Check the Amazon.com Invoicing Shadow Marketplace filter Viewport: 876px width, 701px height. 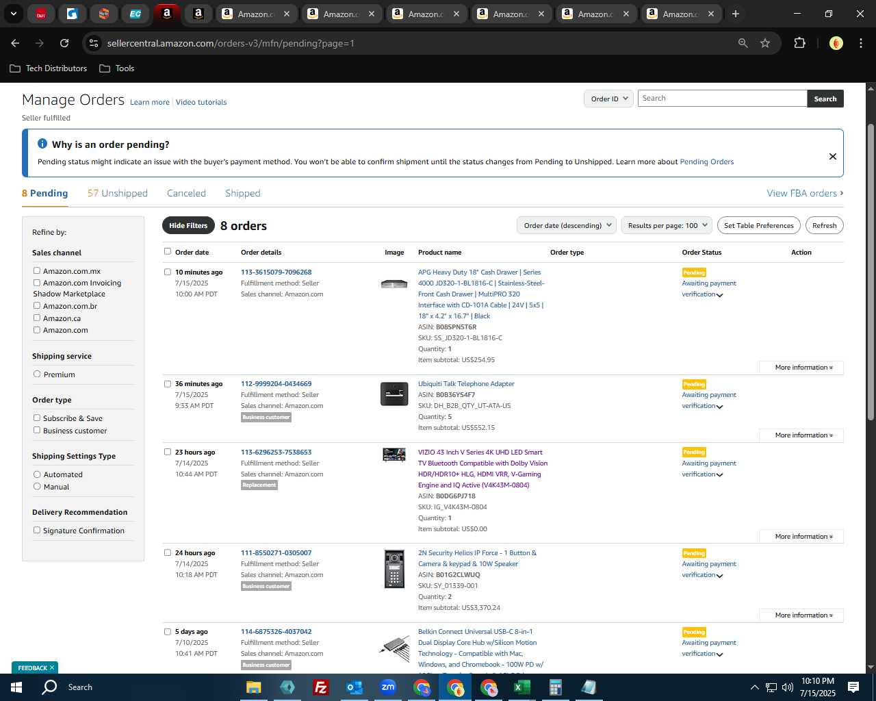pos(37,282)
